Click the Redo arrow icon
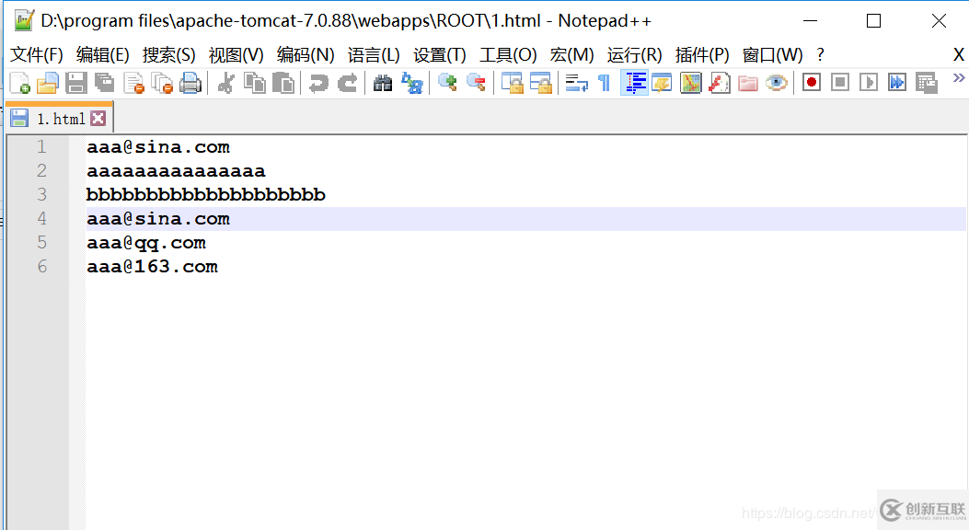Screen dimensions: 969x530 [347, 82]
